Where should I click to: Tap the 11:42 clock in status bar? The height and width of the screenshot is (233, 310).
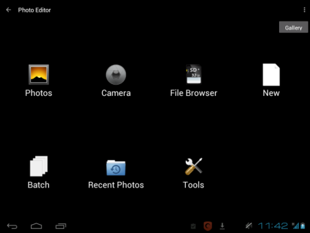(273, 226)
